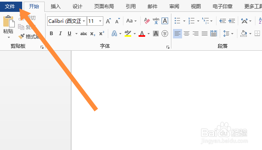Click the grow font size icon
Viewport: 262px width, 150px height.
[108, 21]
